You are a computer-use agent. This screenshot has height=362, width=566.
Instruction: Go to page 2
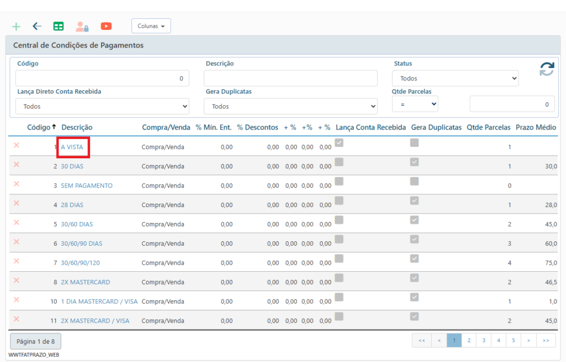coord(469,340)
